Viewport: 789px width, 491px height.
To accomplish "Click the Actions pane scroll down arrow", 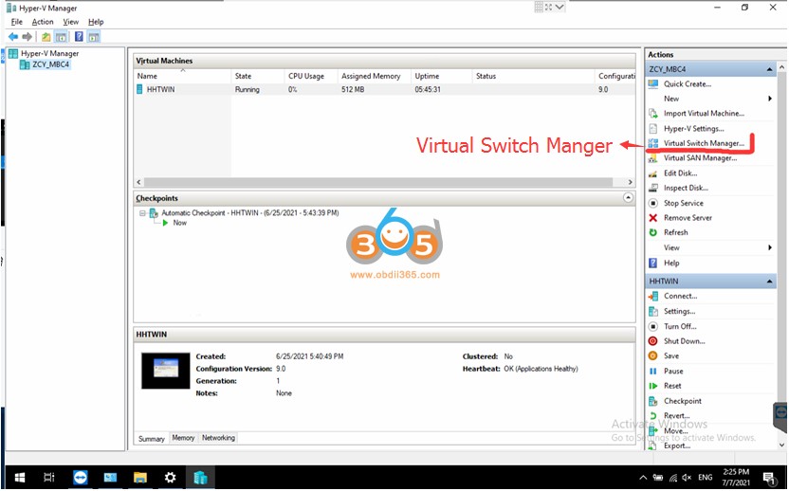I will click(x=781, y=445).
